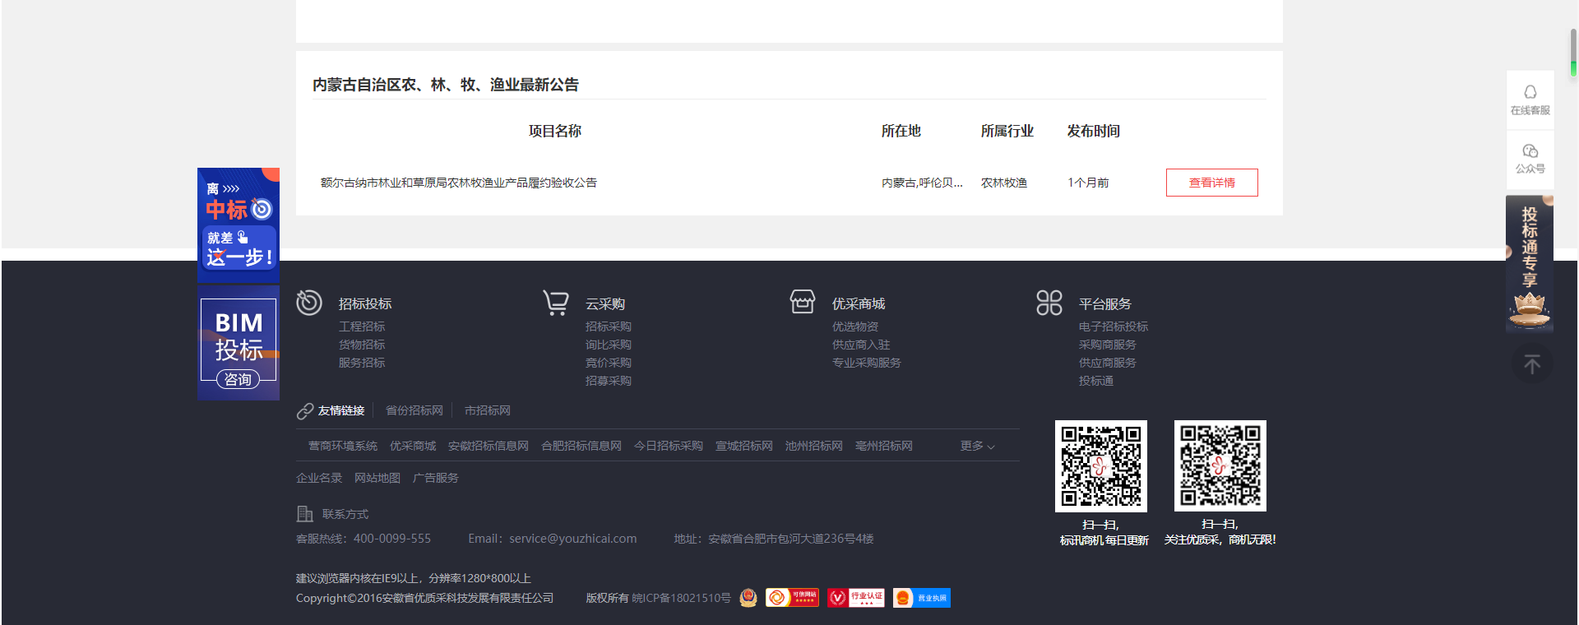Open the 网站地图 link
The width and height of the screenshot is (1579, 625).
tap(377, 478)
